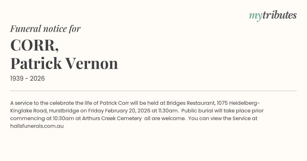This screenshot has width=307, height=161.
Task: Click the mytributes logo
Action: click(272, 15)
